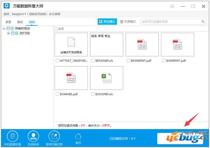210x148 pixels.
Task: Expand the 2017(6) tree node
Action: coord(8,33)
